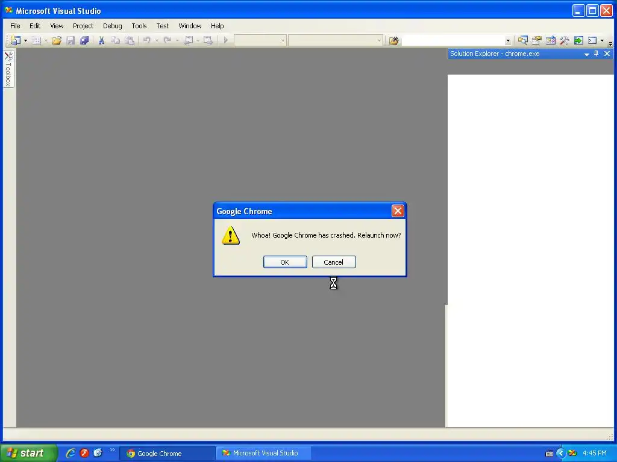Click the Properties Window toolbar icon
617x462 pixels.
(x=537, y=40)
